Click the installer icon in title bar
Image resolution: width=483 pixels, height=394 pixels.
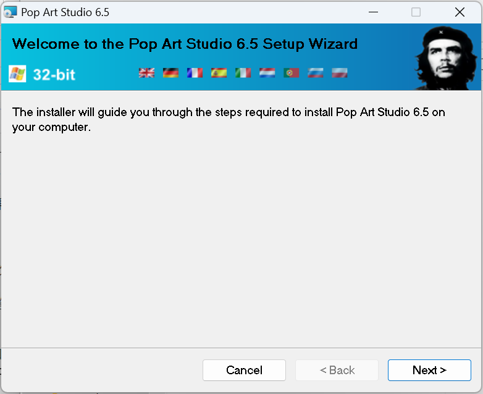(x=10, y=12)
